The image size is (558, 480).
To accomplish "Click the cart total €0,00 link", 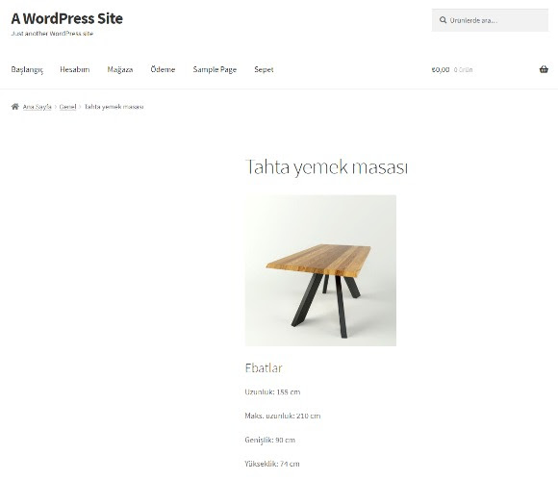I will point(441,70).
